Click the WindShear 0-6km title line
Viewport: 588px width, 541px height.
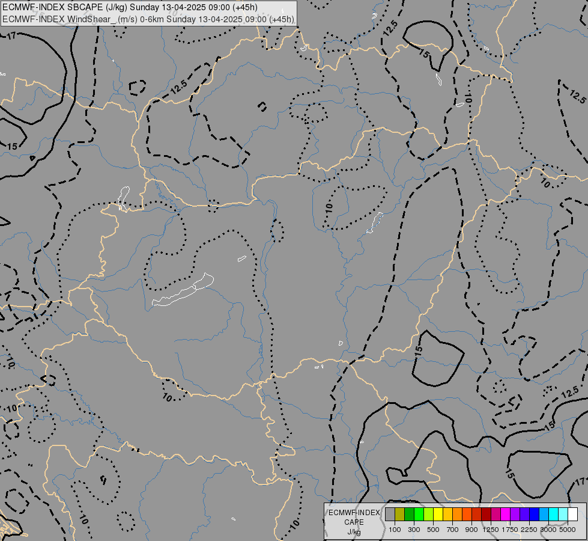coord(148,19)
